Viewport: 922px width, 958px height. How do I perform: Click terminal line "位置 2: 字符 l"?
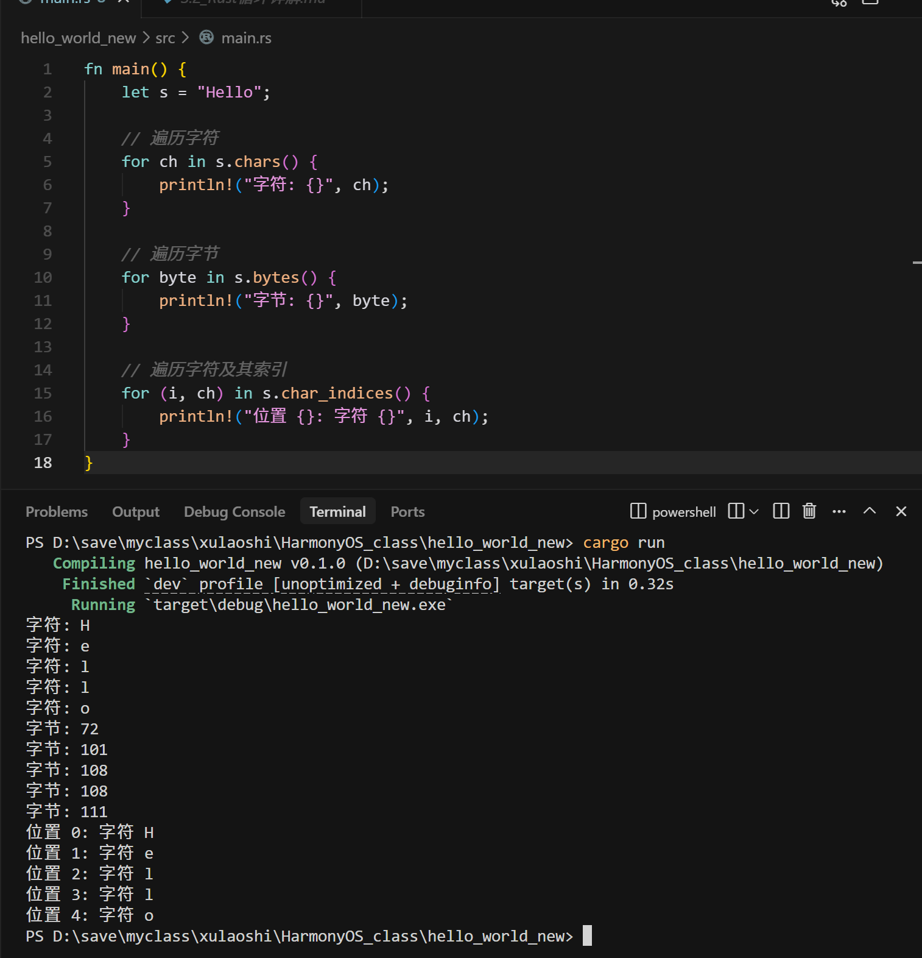[90, 875]
